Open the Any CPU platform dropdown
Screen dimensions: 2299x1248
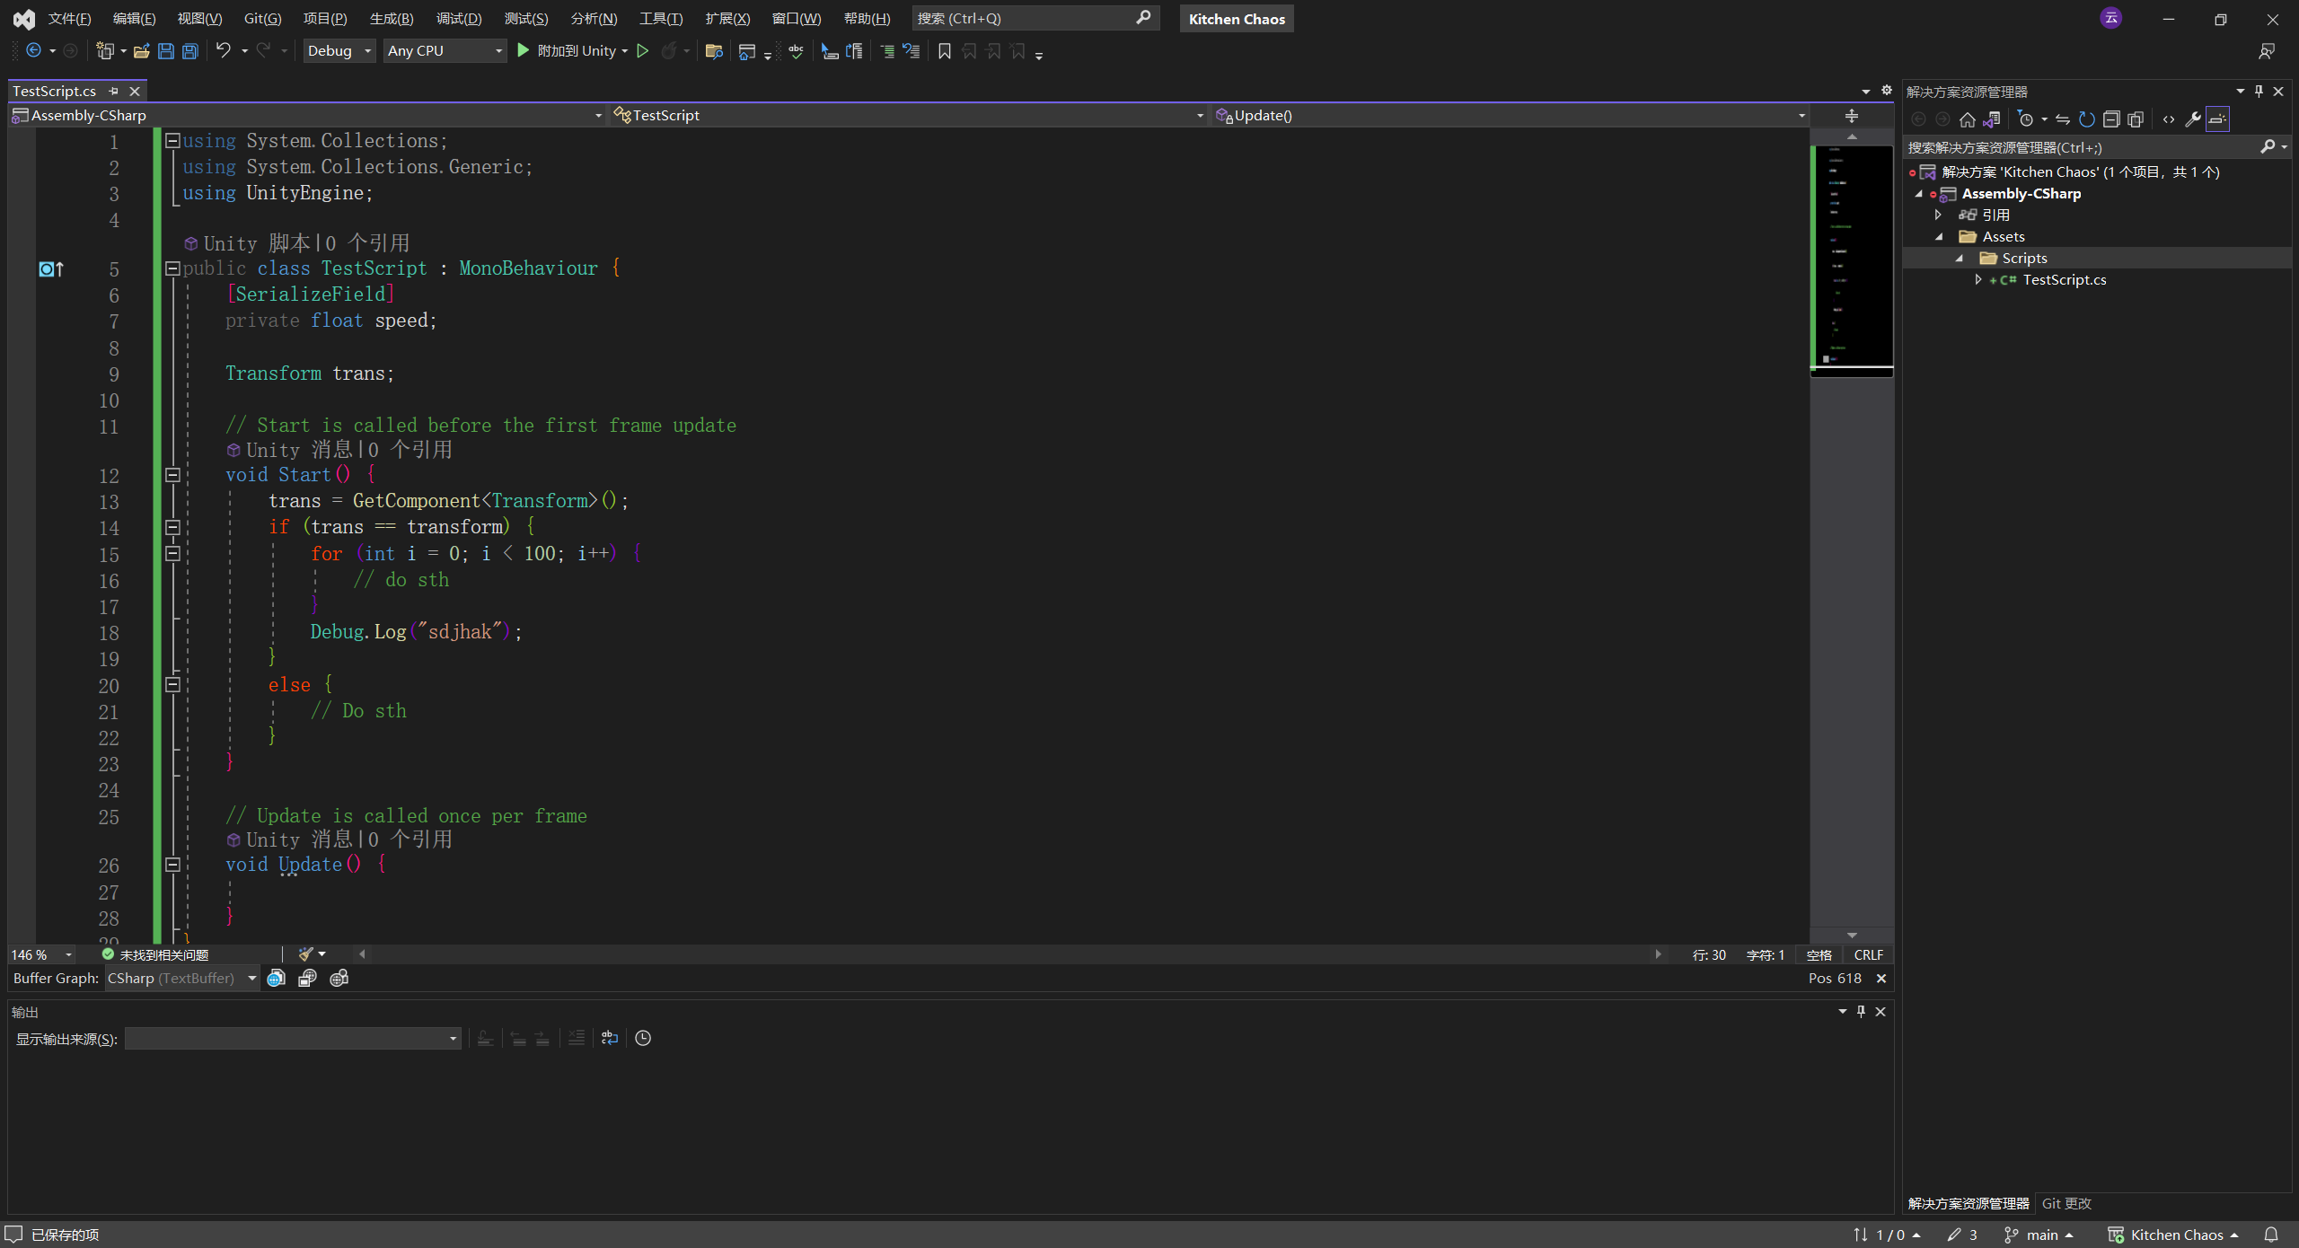tap(445, 51)
